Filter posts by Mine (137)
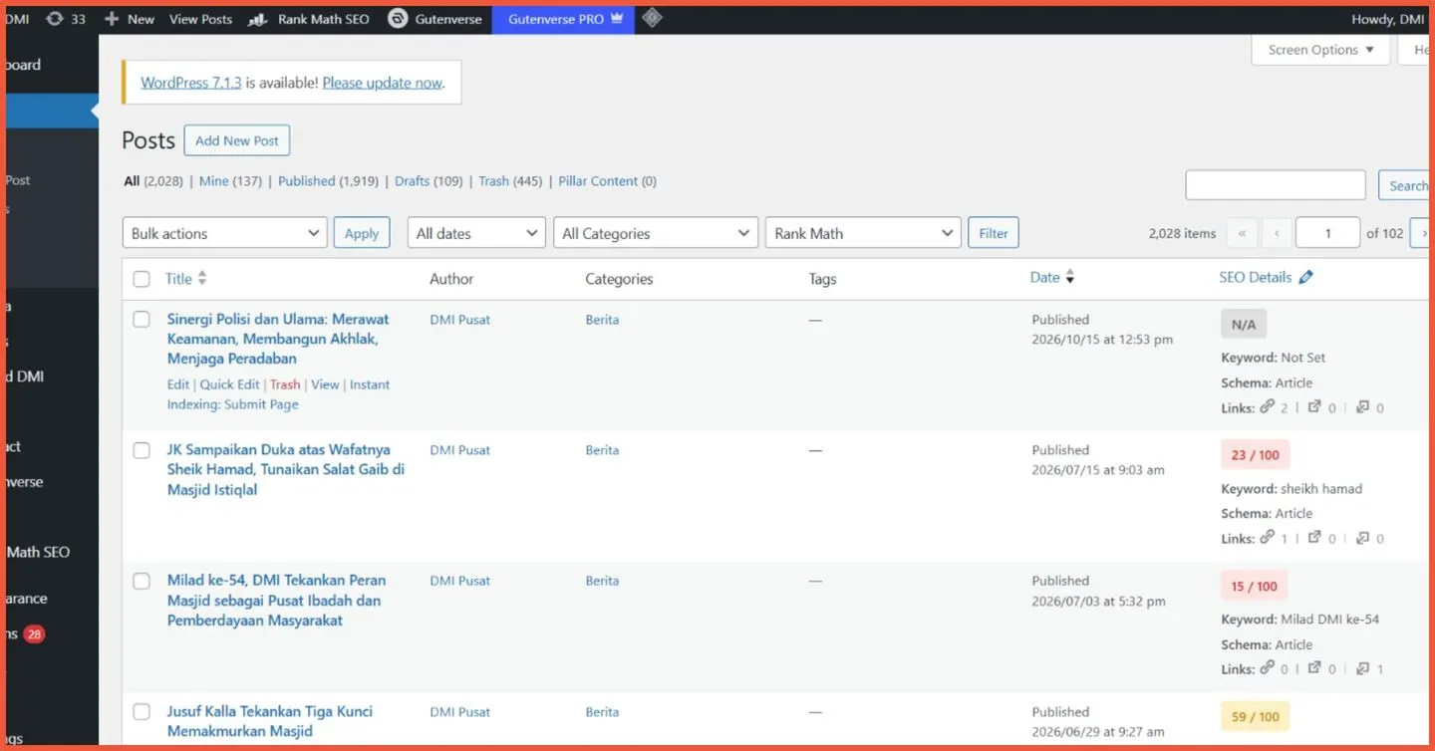The width and height of the screenshot is (1435, 751). point(230,181)
